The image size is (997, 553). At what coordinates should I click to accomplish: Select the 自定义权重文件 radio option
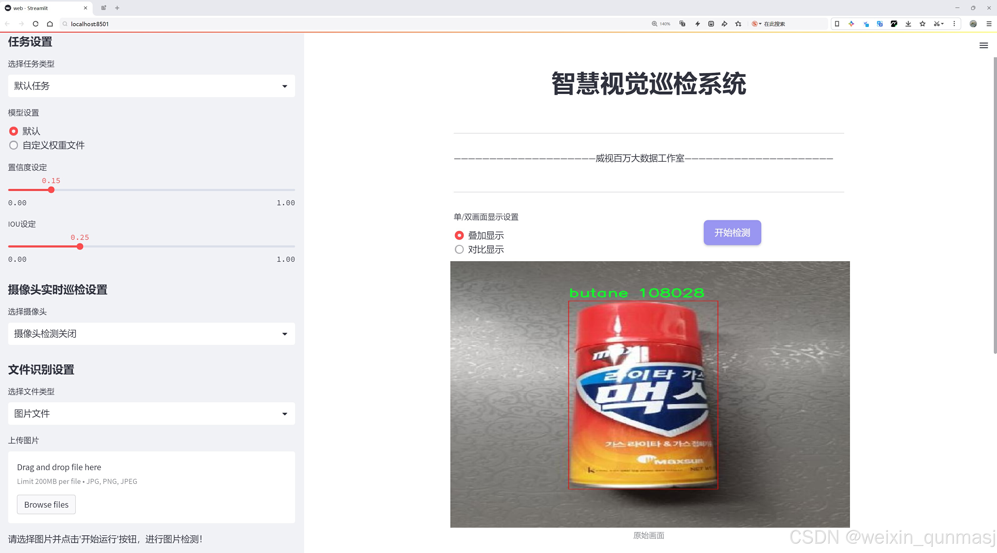(13, 145)
